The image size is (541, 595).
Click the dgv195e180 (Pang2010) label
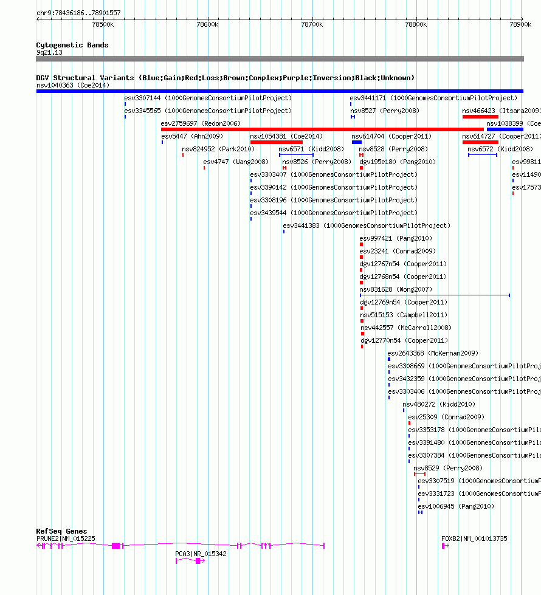tap(398, 162)
